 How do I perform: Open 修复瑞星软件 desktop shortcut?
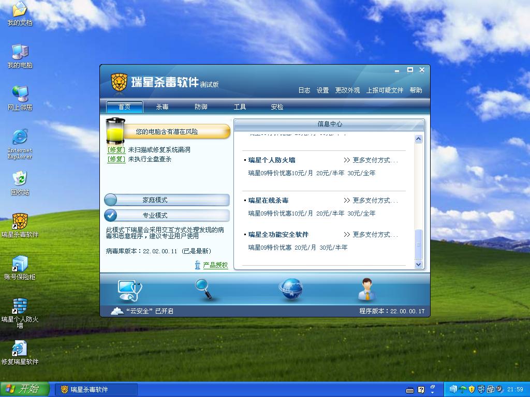(x=20, y=353)
